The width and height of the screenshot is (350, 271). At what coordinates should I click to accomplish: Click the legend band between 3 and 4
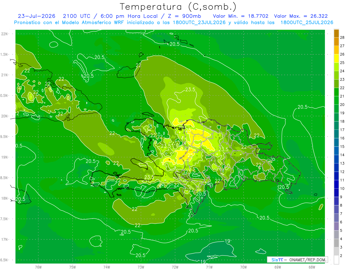[x=336, y=243]
